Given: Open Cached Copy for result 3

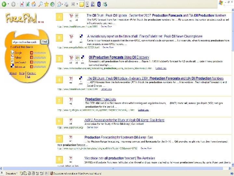Looking at the screenshot, I should (161, 68).
